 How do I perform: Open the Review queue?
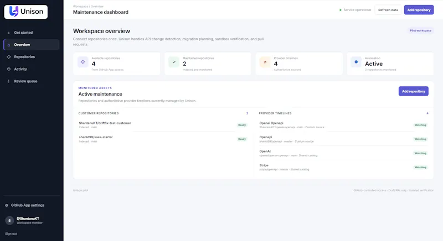pyautogui.click(x=32, y=81)
